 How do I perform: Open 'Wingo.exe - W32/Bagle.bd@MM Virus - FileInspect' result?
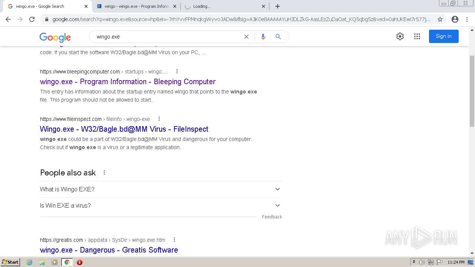click(x=124, y=129)
